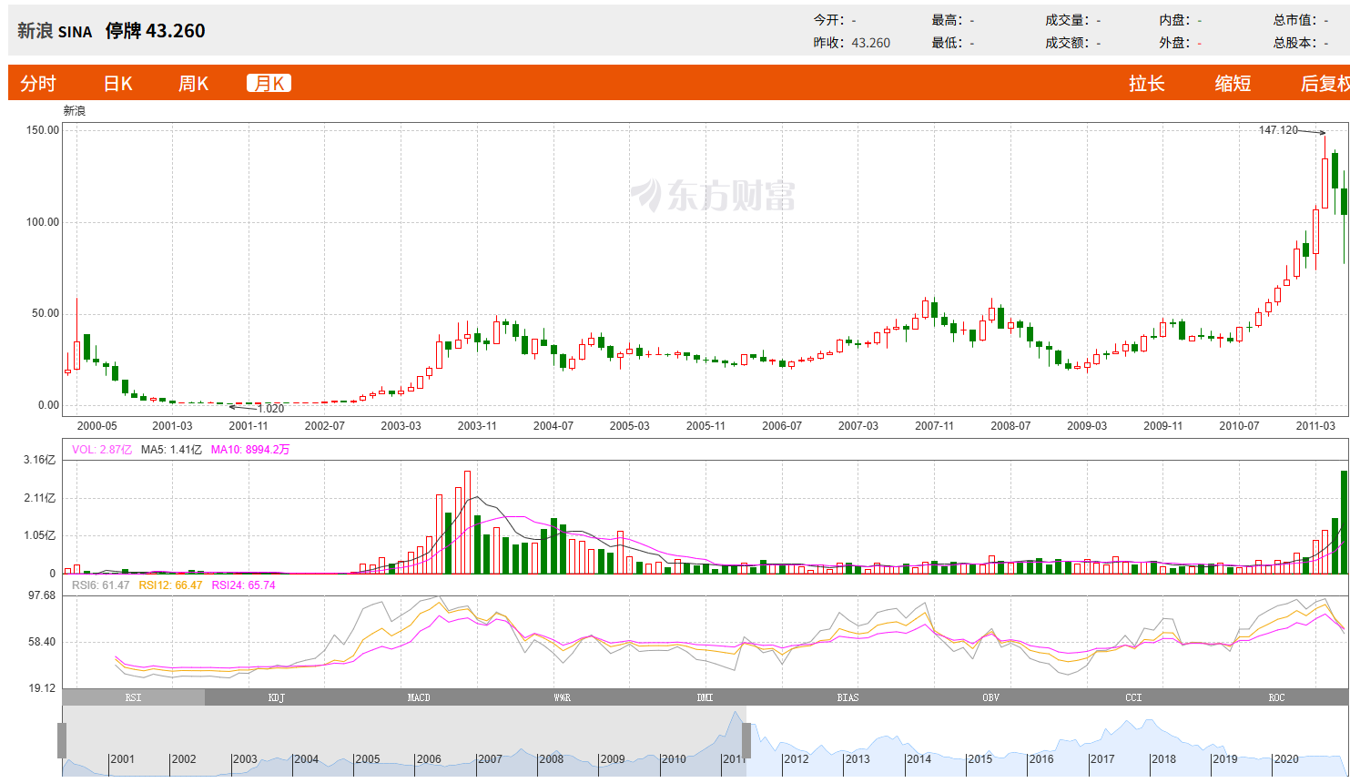
Task: Open the 周K weekly chart tab
Action: click(194, 84)
